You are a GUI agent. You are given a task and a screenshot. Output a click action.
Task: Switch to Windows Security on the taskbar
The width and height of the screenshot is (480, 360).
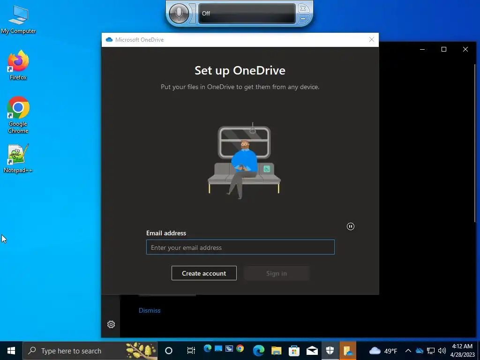tap(330, 351)
